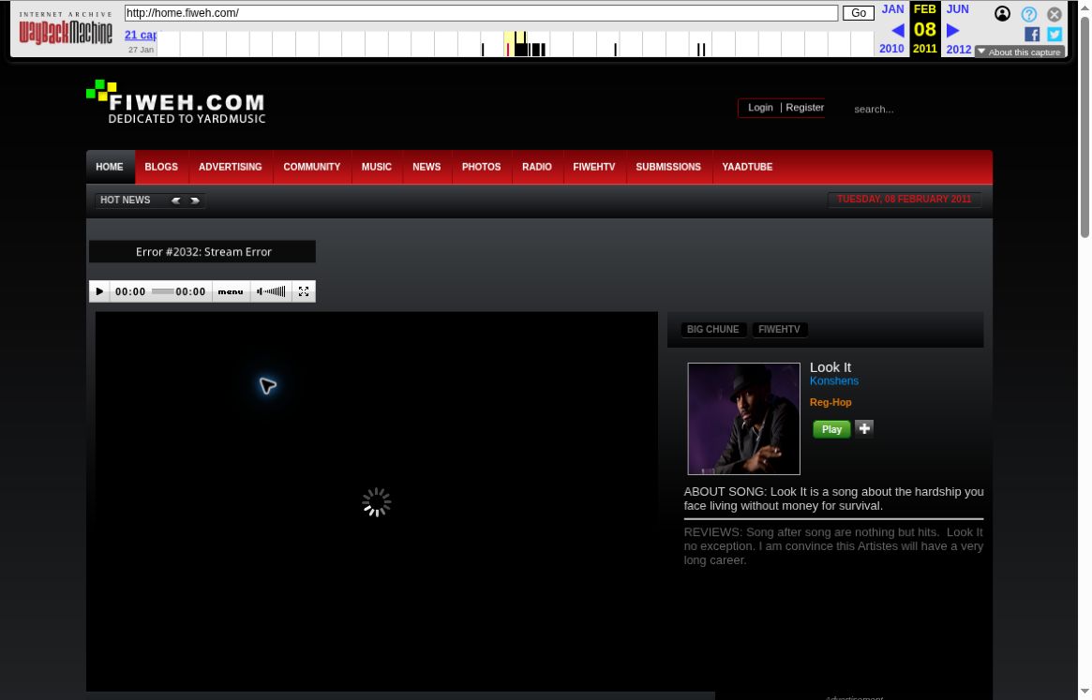The image size is (1092, 700).
Task: Open the ADVERTISING menu item
Action: coord(230,167)
